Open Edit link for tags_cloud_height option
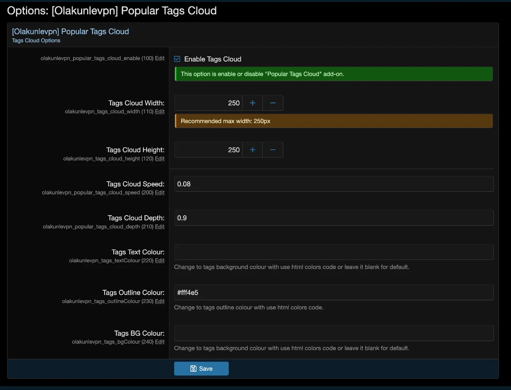The image size is (511, 390). [x=160, y=158]
